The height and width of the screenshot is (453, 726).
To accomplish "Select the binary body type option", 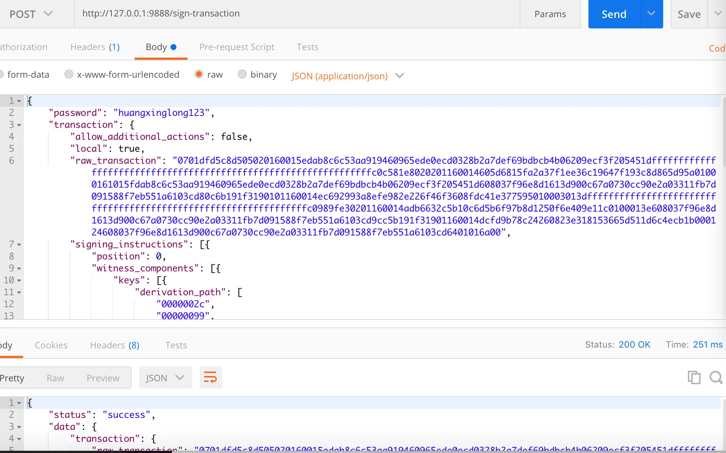I will [x=242, y=74].
